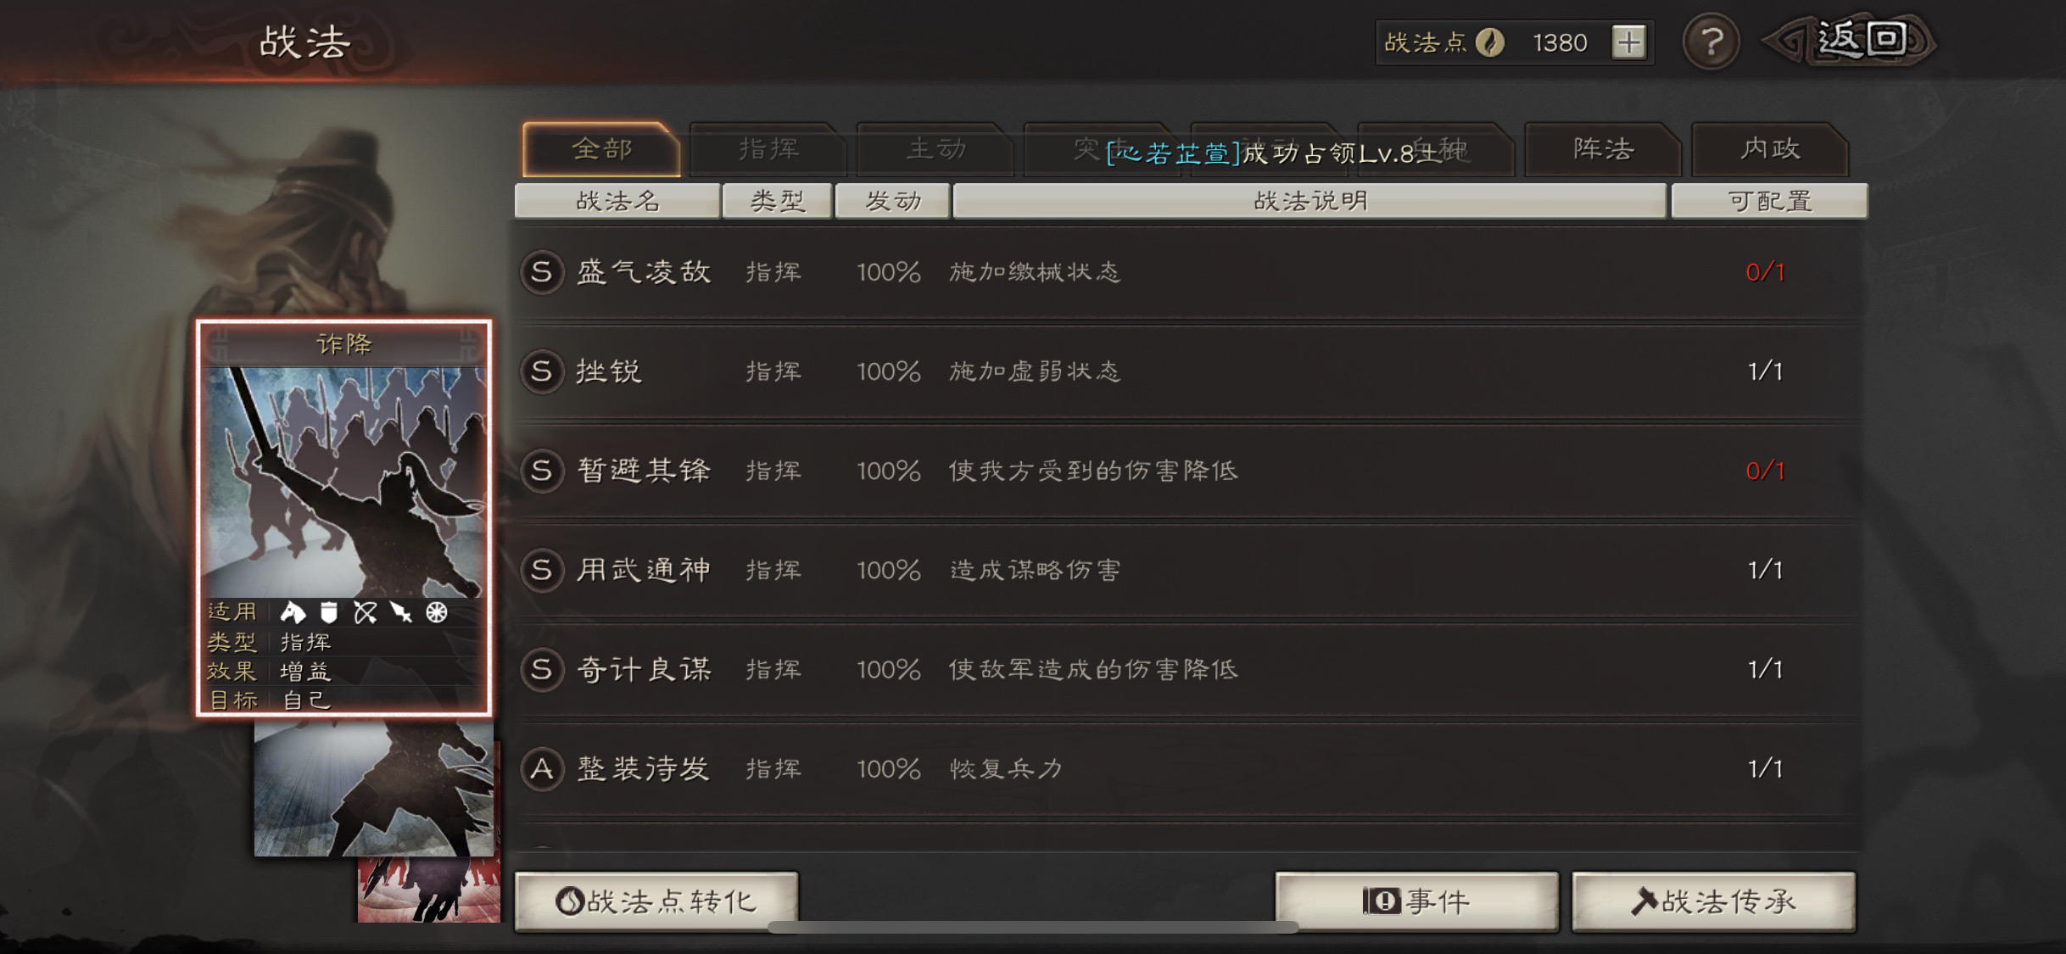Open the 内政 tab
Viewport: 2066px width, 954px height.
pyautogui.click(x=1769, y=149)
